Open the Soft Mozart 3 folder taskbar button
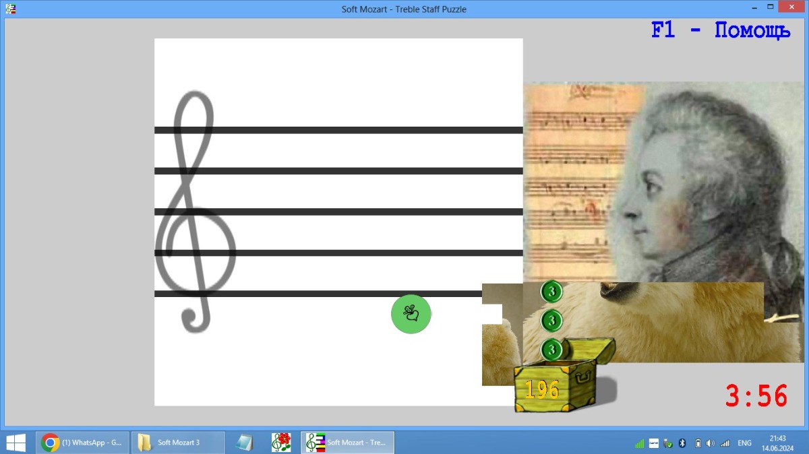Image resolution: width=809 pixels, height=454 pixels. 178,443
